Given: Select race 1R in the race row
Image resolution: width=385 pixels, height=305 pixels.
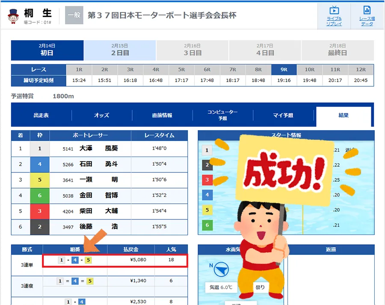Looking at the screenshot, I should pyautogui.click(x=79, y=69).
